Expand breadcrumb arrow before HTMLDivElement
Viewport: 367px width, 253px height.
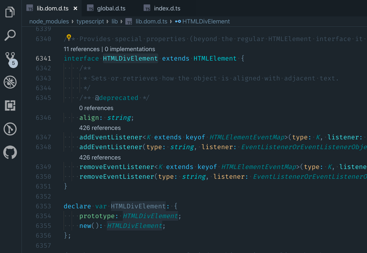171,21
